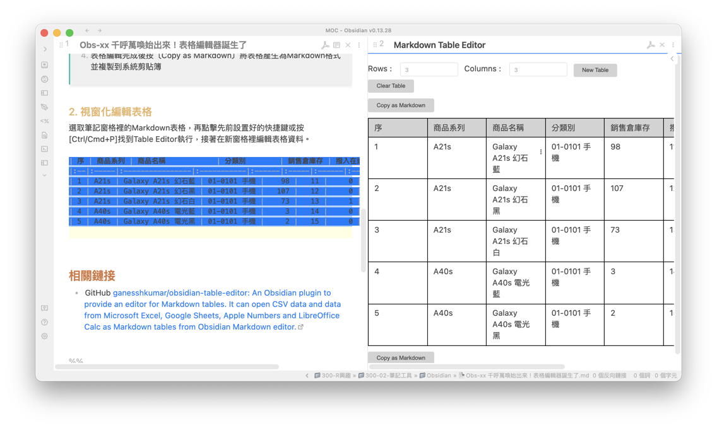
Task: Click Copy as Markdown button beneath the table
Action: pyautogui.click(x=401, y=357)
